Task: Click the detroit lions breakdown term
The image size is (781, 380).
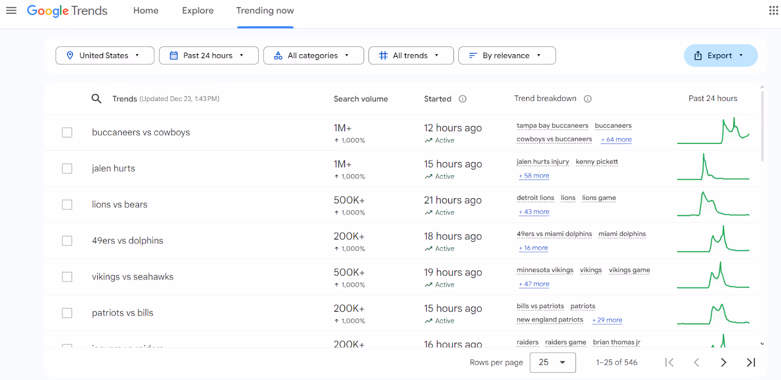Action: coord(535,198)
